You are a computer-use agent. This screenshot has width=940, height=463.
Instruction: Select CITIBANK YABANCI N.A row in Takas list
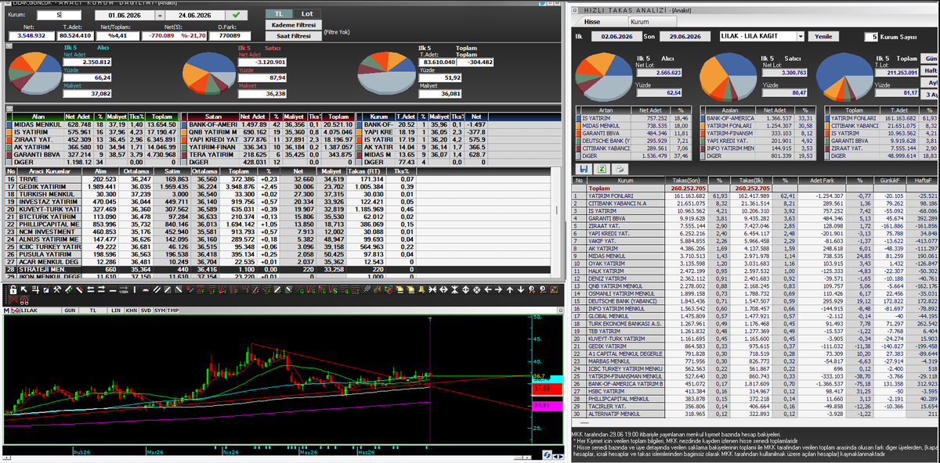pyautogui.click(x=756, y=203)
